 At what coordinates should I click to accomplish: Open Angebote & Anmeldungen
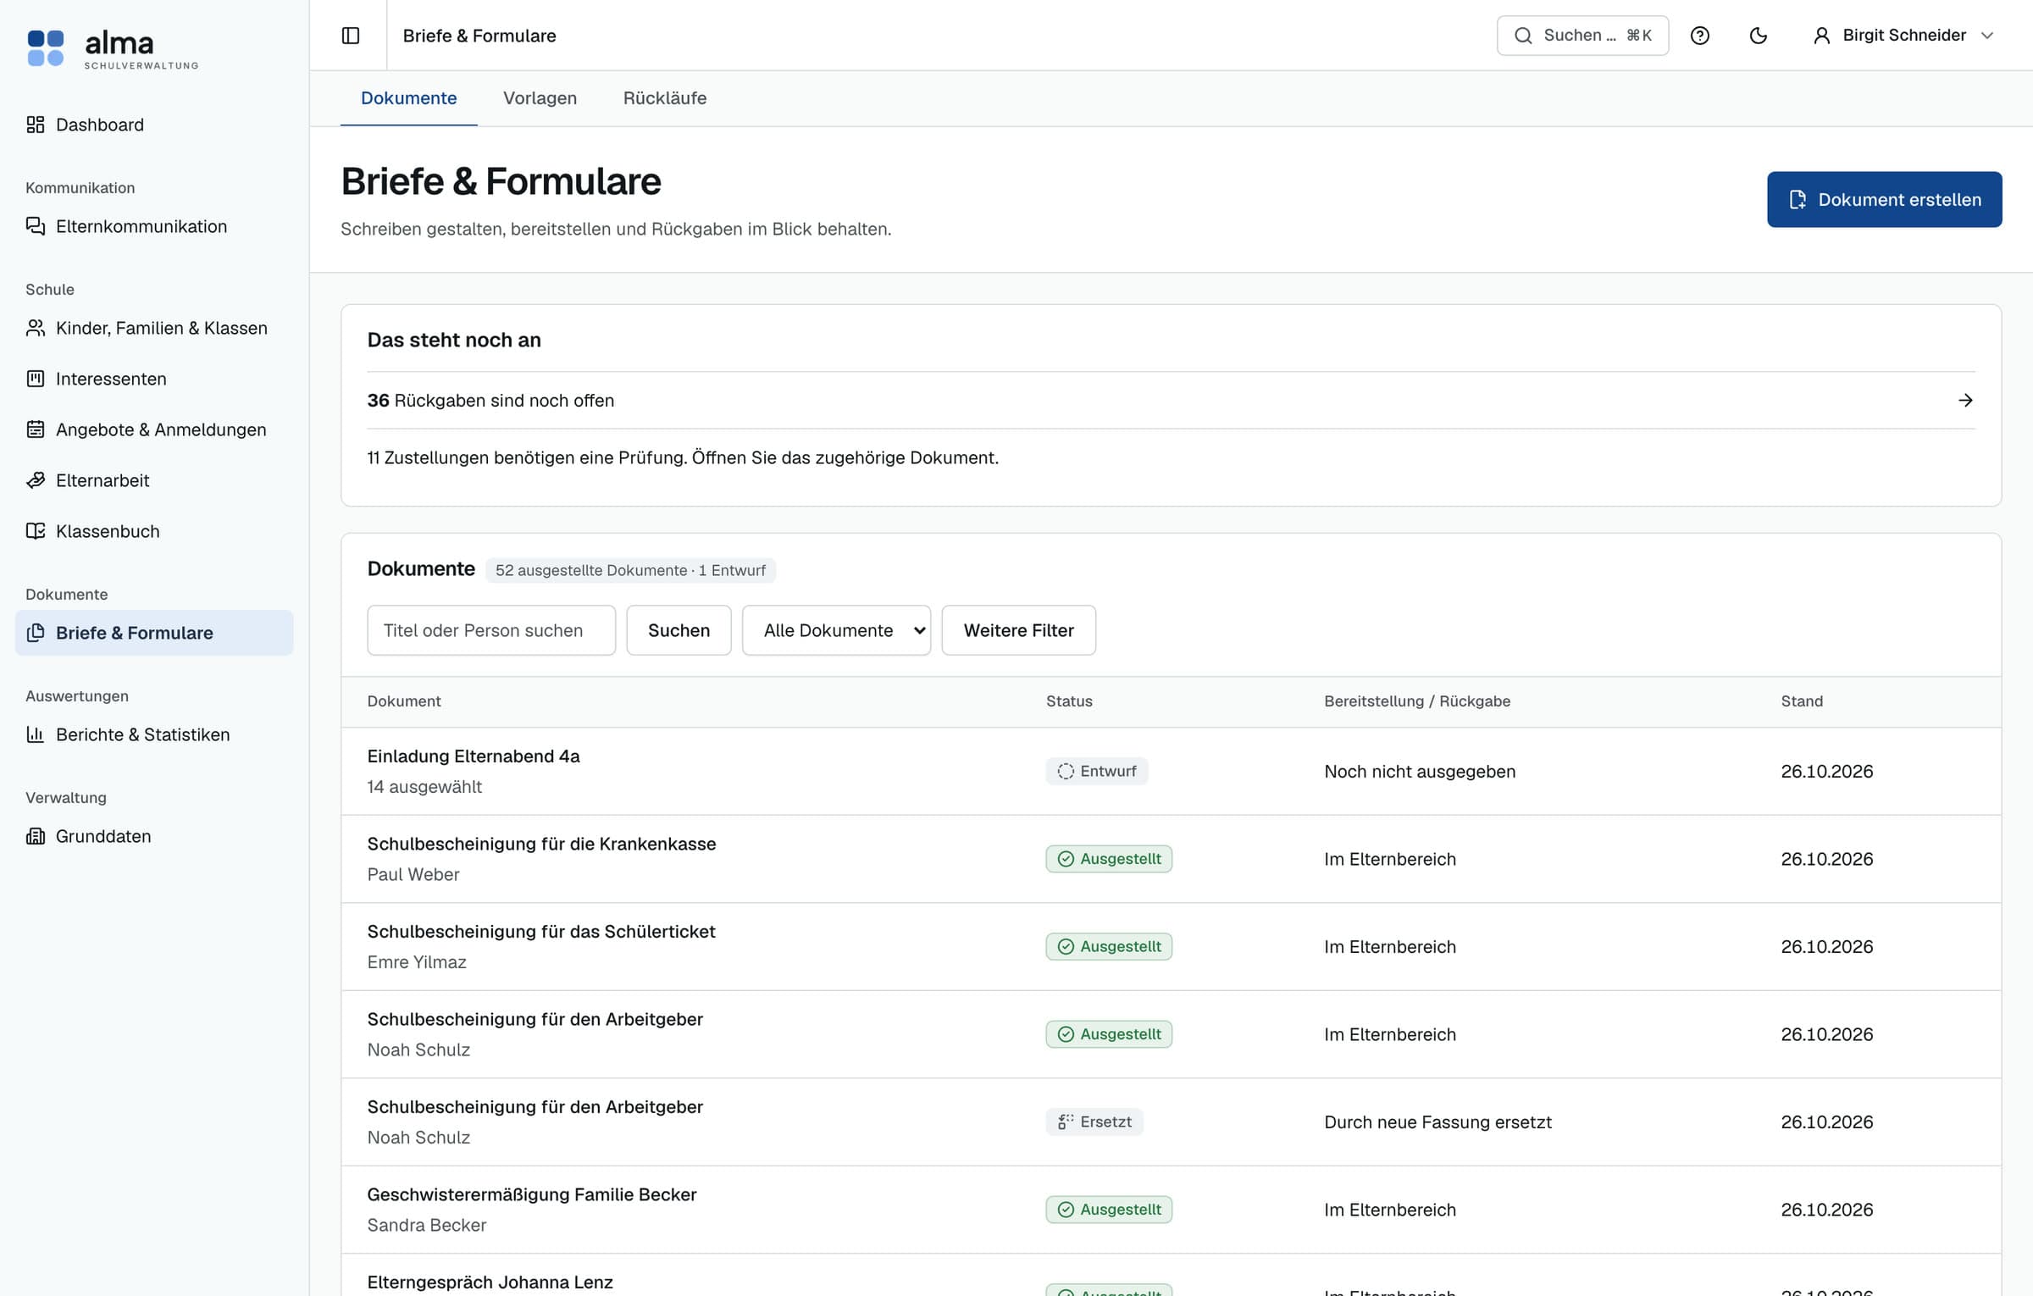point(154,429)
